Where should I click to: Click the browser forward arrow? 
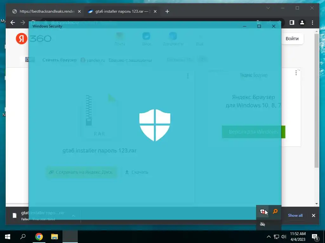point(23,22)
